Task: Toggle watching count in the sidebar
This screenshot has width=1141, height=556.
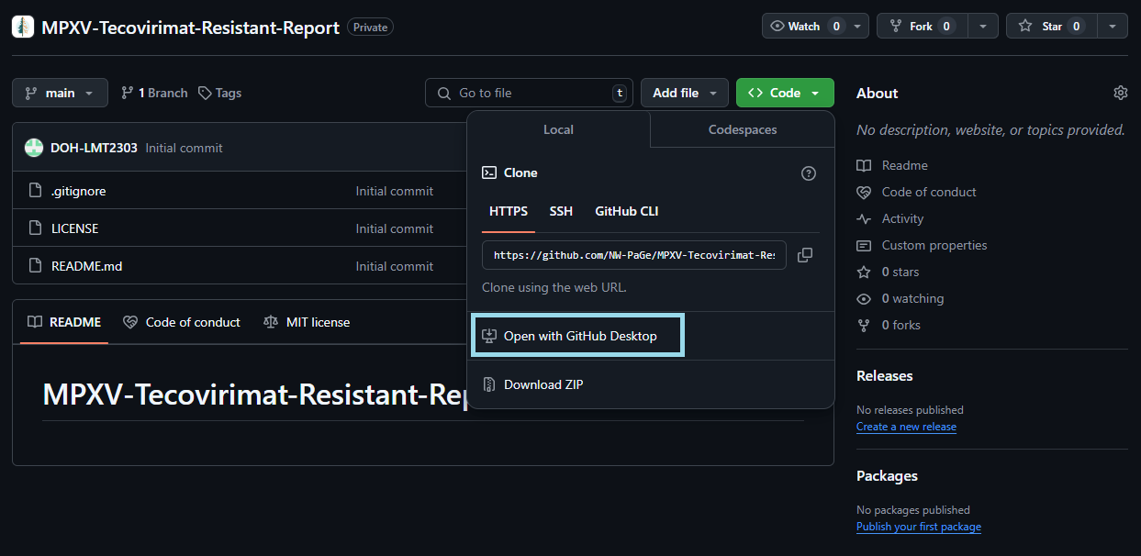Action: point(912,298)
